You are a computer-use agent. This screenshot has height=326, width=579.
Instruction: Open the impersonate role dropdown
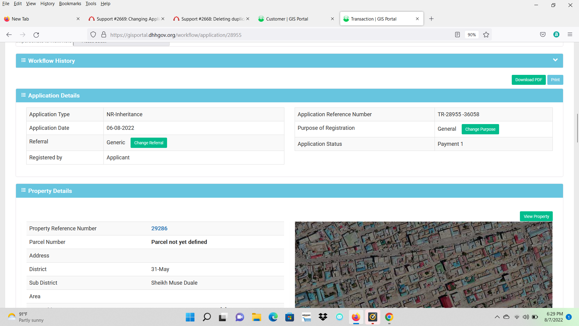pos(122,43)
